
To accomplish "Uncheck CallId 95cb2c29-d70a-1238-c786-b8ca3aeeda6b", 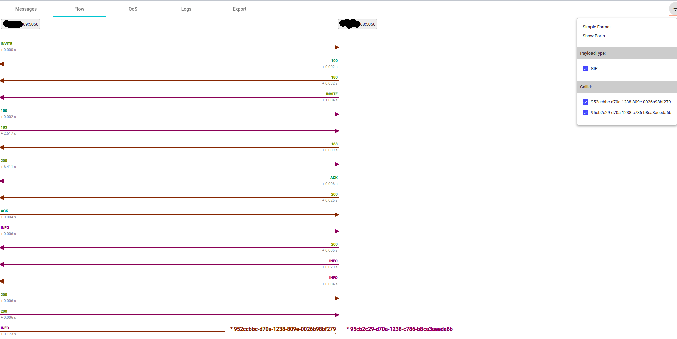I will coord(585,113).
